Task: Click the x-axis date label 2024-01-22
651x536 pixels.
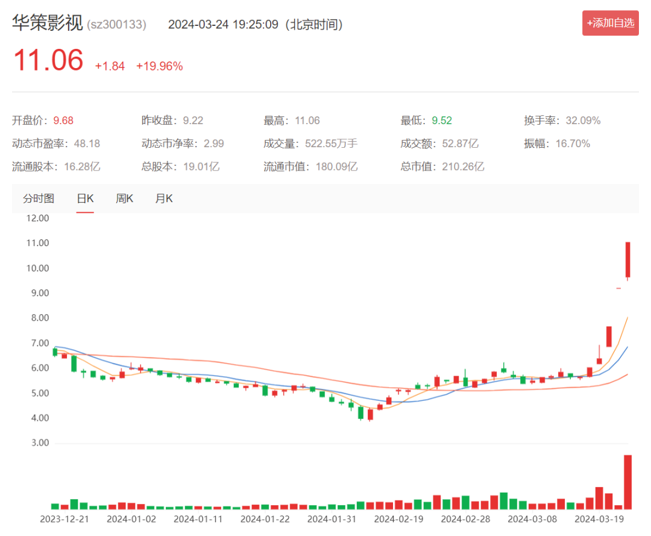Action: tap(265, 519)
